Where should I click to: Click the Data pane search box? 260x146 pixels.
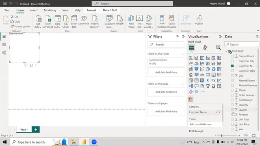pos(242,44)
